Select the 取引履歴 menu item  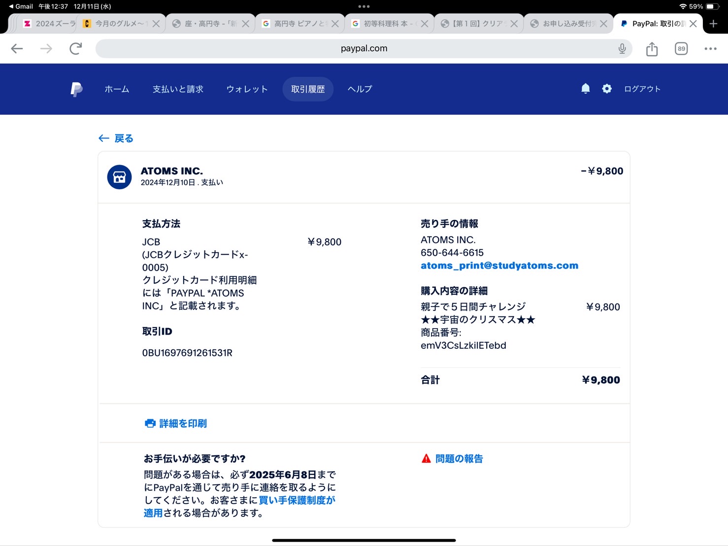click(308, 89)
